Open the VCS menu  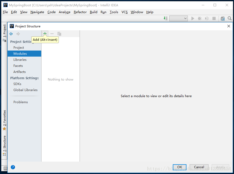pos(124,12)
